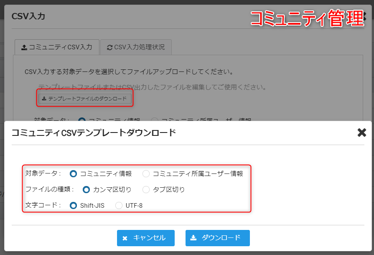Click the download icon in テンプレートファイルのダウンロード

(x=44, y=99)
